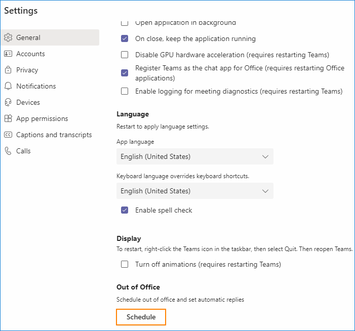
Task: Click the Accounts card icon
Action: point(8,54)
